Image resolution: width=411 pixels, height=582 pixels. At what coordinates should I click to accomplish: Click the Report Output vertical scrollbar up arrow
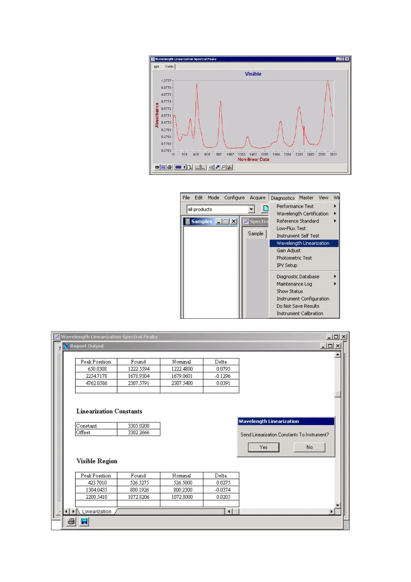tap(338, 354)
